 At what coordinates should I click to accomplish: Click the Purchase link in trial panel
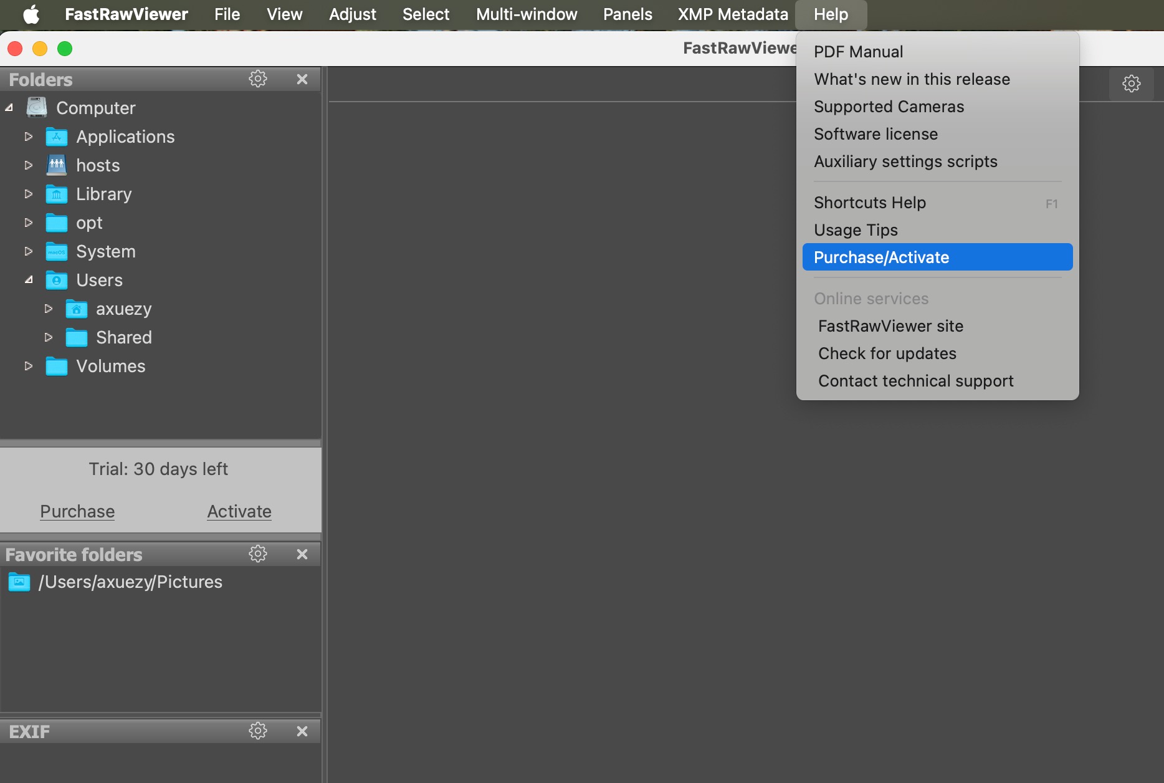tap(77, 511)
